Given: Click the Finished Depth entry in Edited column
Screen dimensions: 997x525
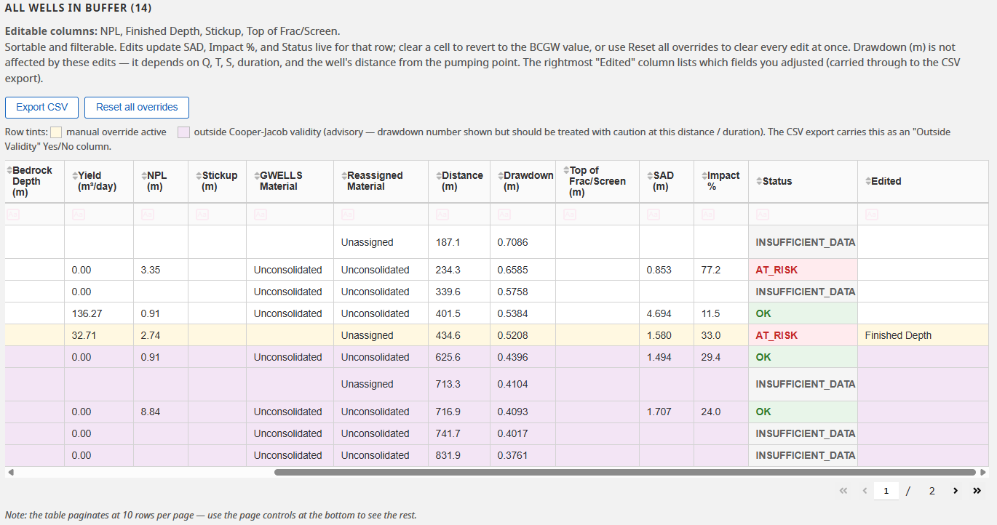Looking at the screenshot, I should point(898,335).
